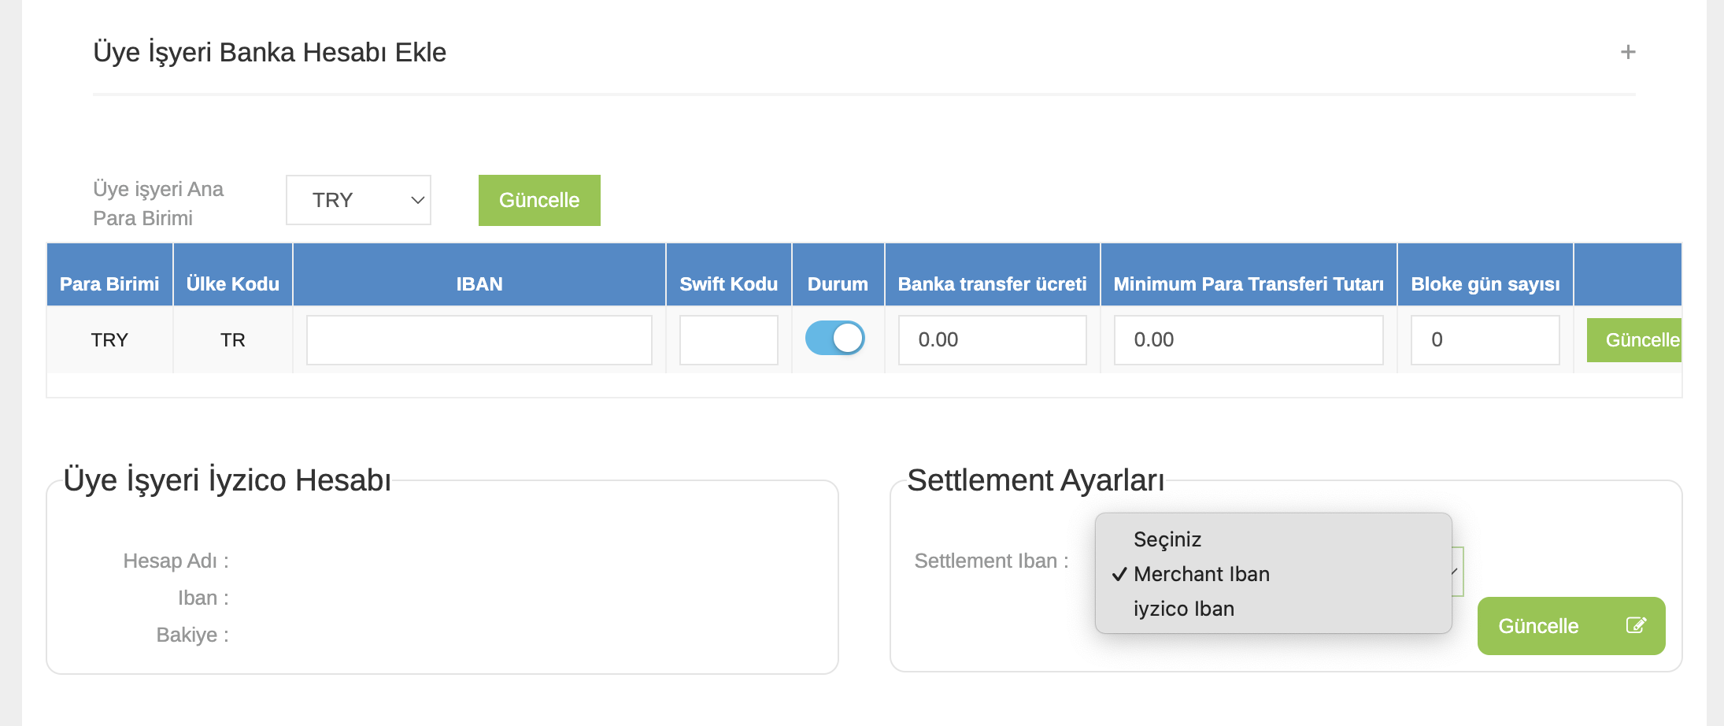1724x726 pixels.
Task: Select the Bloke gün sayısı number field
Action: (1484, 340)
